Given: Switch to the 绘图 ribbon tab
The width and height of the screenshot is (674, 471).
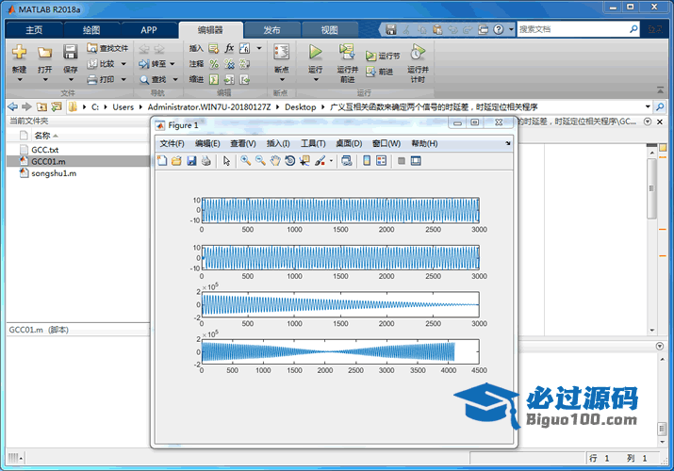Looking at the screenshot, I should [x=90, y=29].
